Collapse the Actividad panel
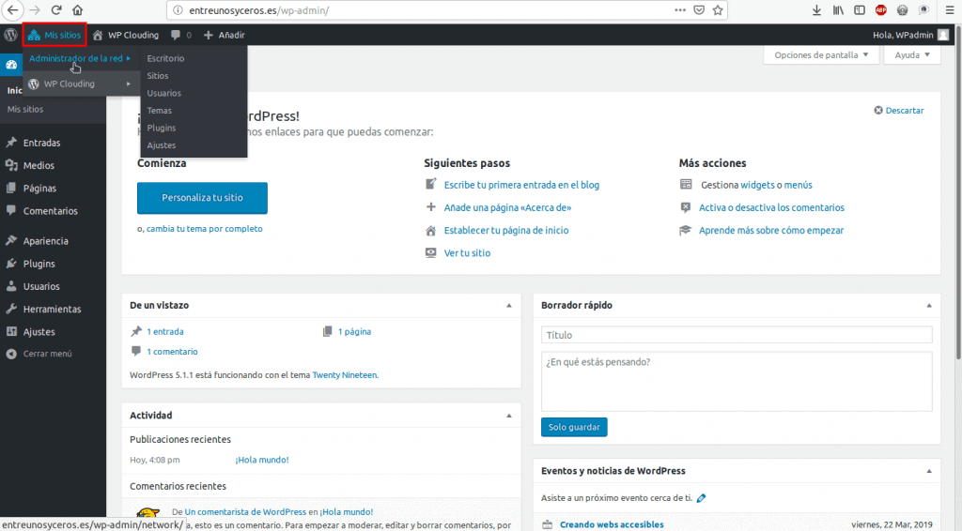This screenshot has height=531, width=962. click(x=508, y=416)
